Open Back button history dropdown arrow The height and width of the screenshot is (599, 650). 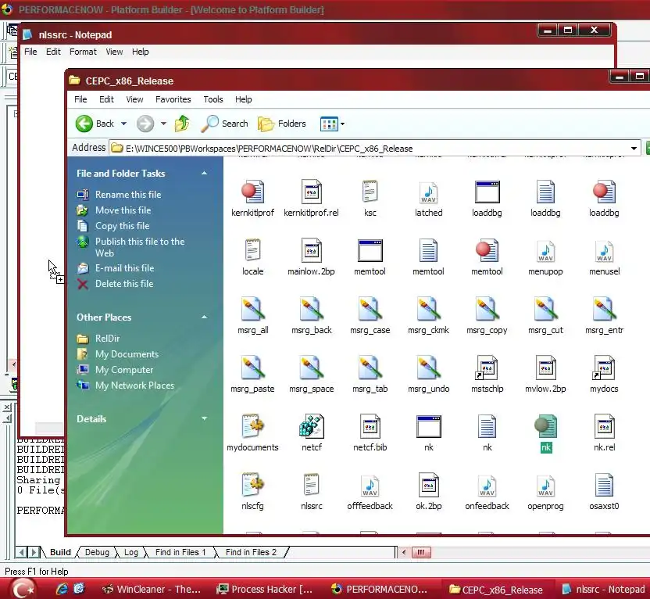tap(123, 124)
